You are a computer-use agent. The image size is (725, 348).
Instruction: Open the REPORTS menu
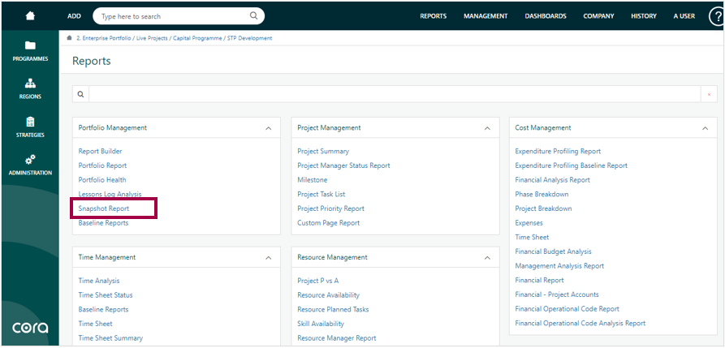434,15
